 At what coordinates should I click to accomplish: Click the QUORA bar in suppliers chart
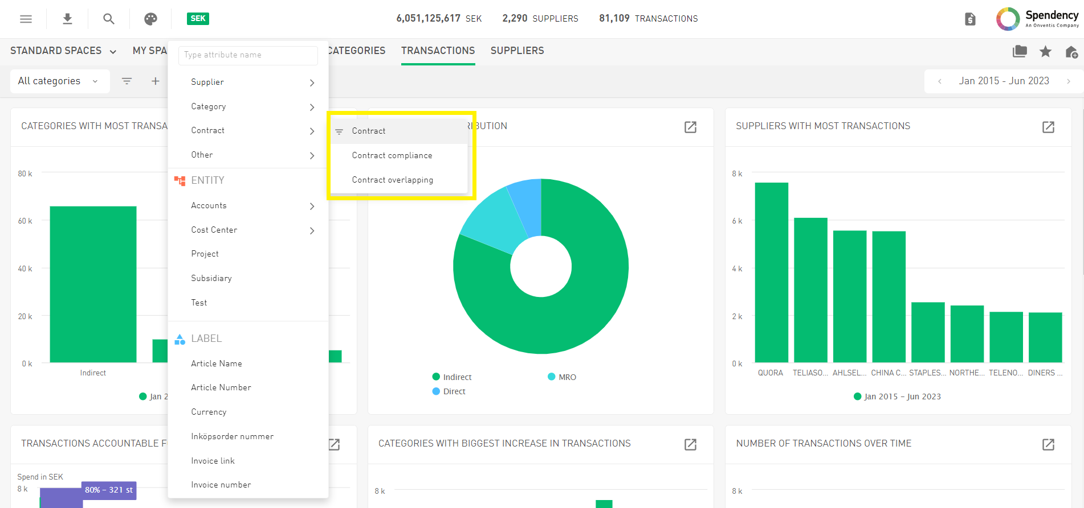tap(771, 272)
